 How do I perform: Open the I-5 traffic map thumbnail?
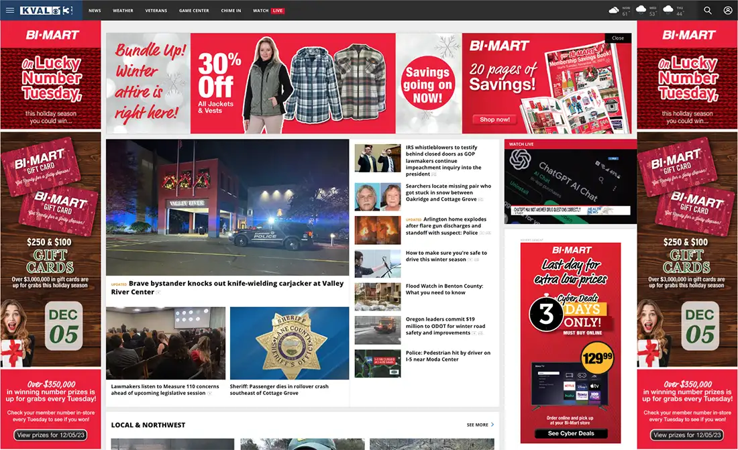click(x=378, y=363)
